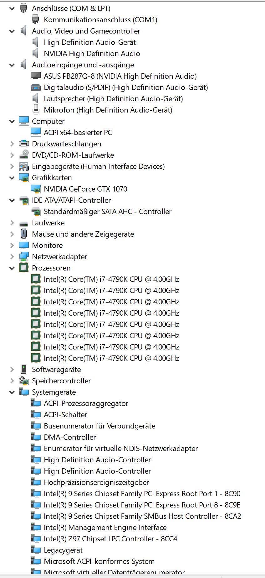Select the Speichercontroller label
The image size is (265, 578).
point(61,381)
